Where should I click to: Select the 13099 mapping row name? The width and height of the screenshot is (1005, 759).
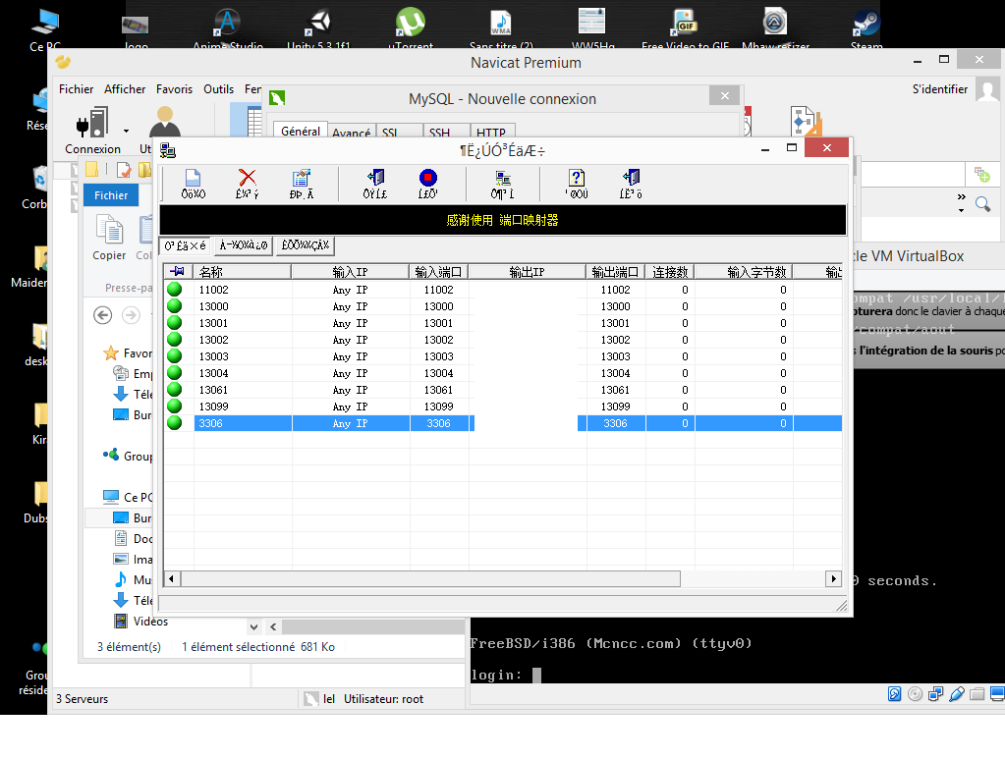pyautogui.click(x=213, y=407)
